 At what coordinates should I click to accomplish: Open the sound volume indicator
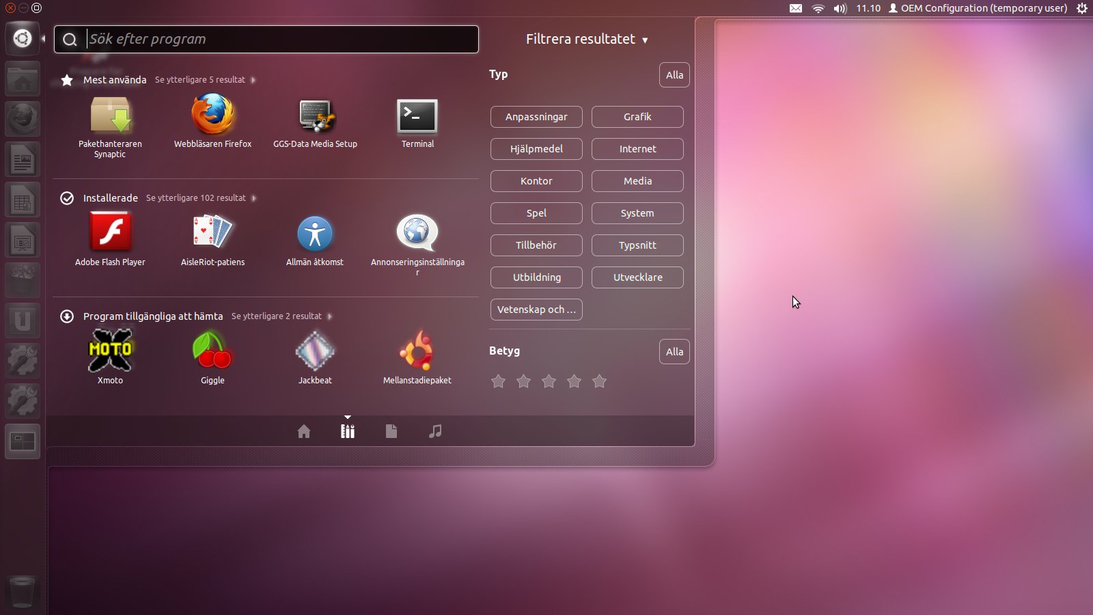840,8
